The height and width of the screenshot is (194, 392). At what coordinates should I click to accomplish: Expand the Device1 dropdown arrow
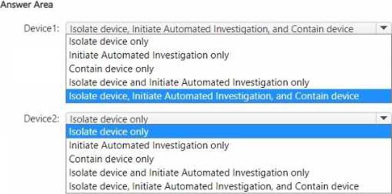384,28
